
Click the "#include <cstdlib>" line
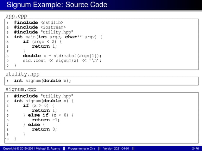tap(39, 22)
